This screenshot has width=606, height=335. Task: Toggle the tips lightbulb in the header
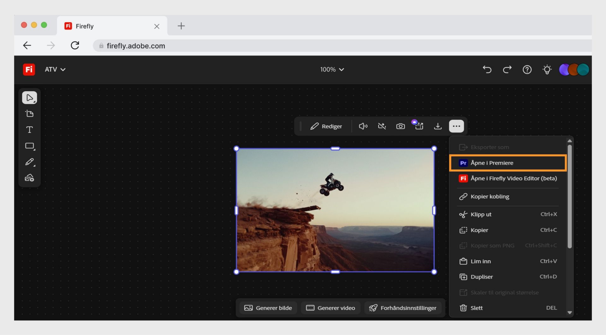[x=547, y=69]
